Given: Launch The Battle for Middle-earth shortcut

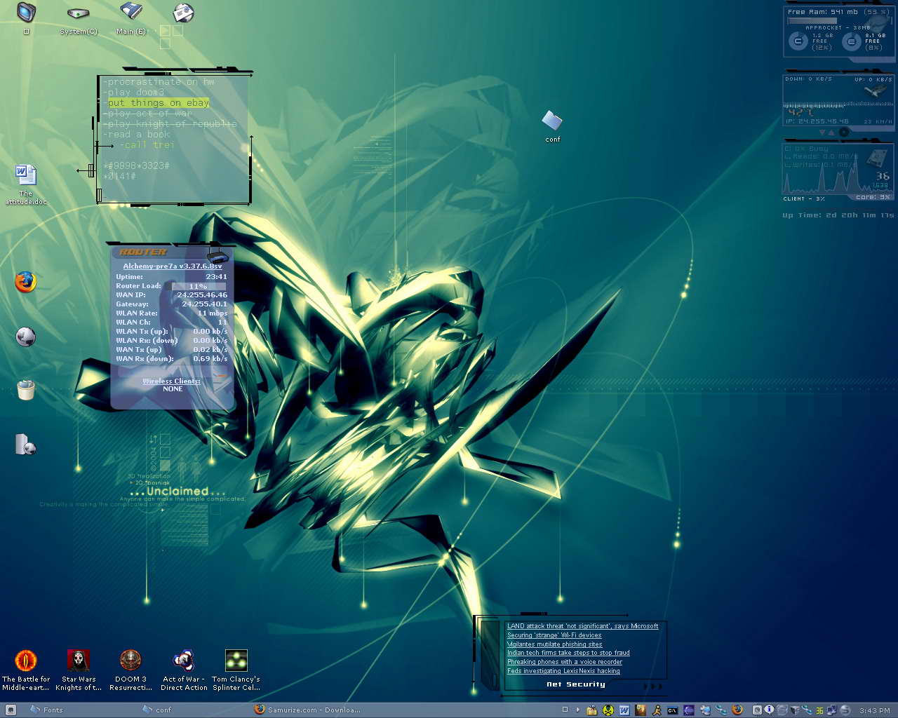Looking at the screenshot, I should coord(26,661).
